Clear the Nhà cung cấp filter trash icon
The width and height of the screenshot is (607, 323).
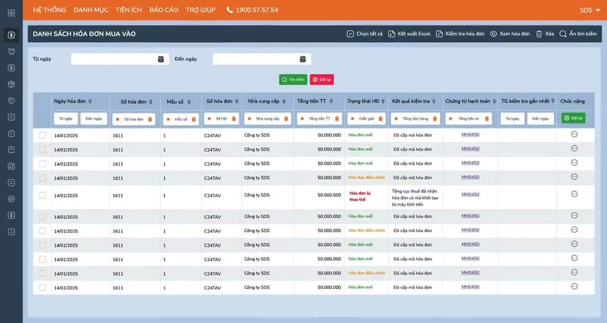click(x=286, y=119)
